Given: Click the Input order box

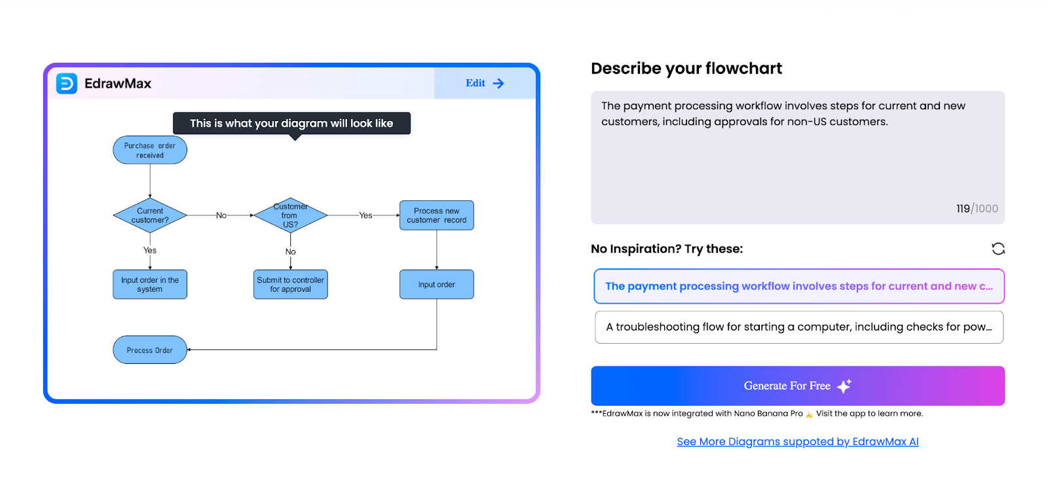Looking at the screenshot, I should click(x=436, y=285).
